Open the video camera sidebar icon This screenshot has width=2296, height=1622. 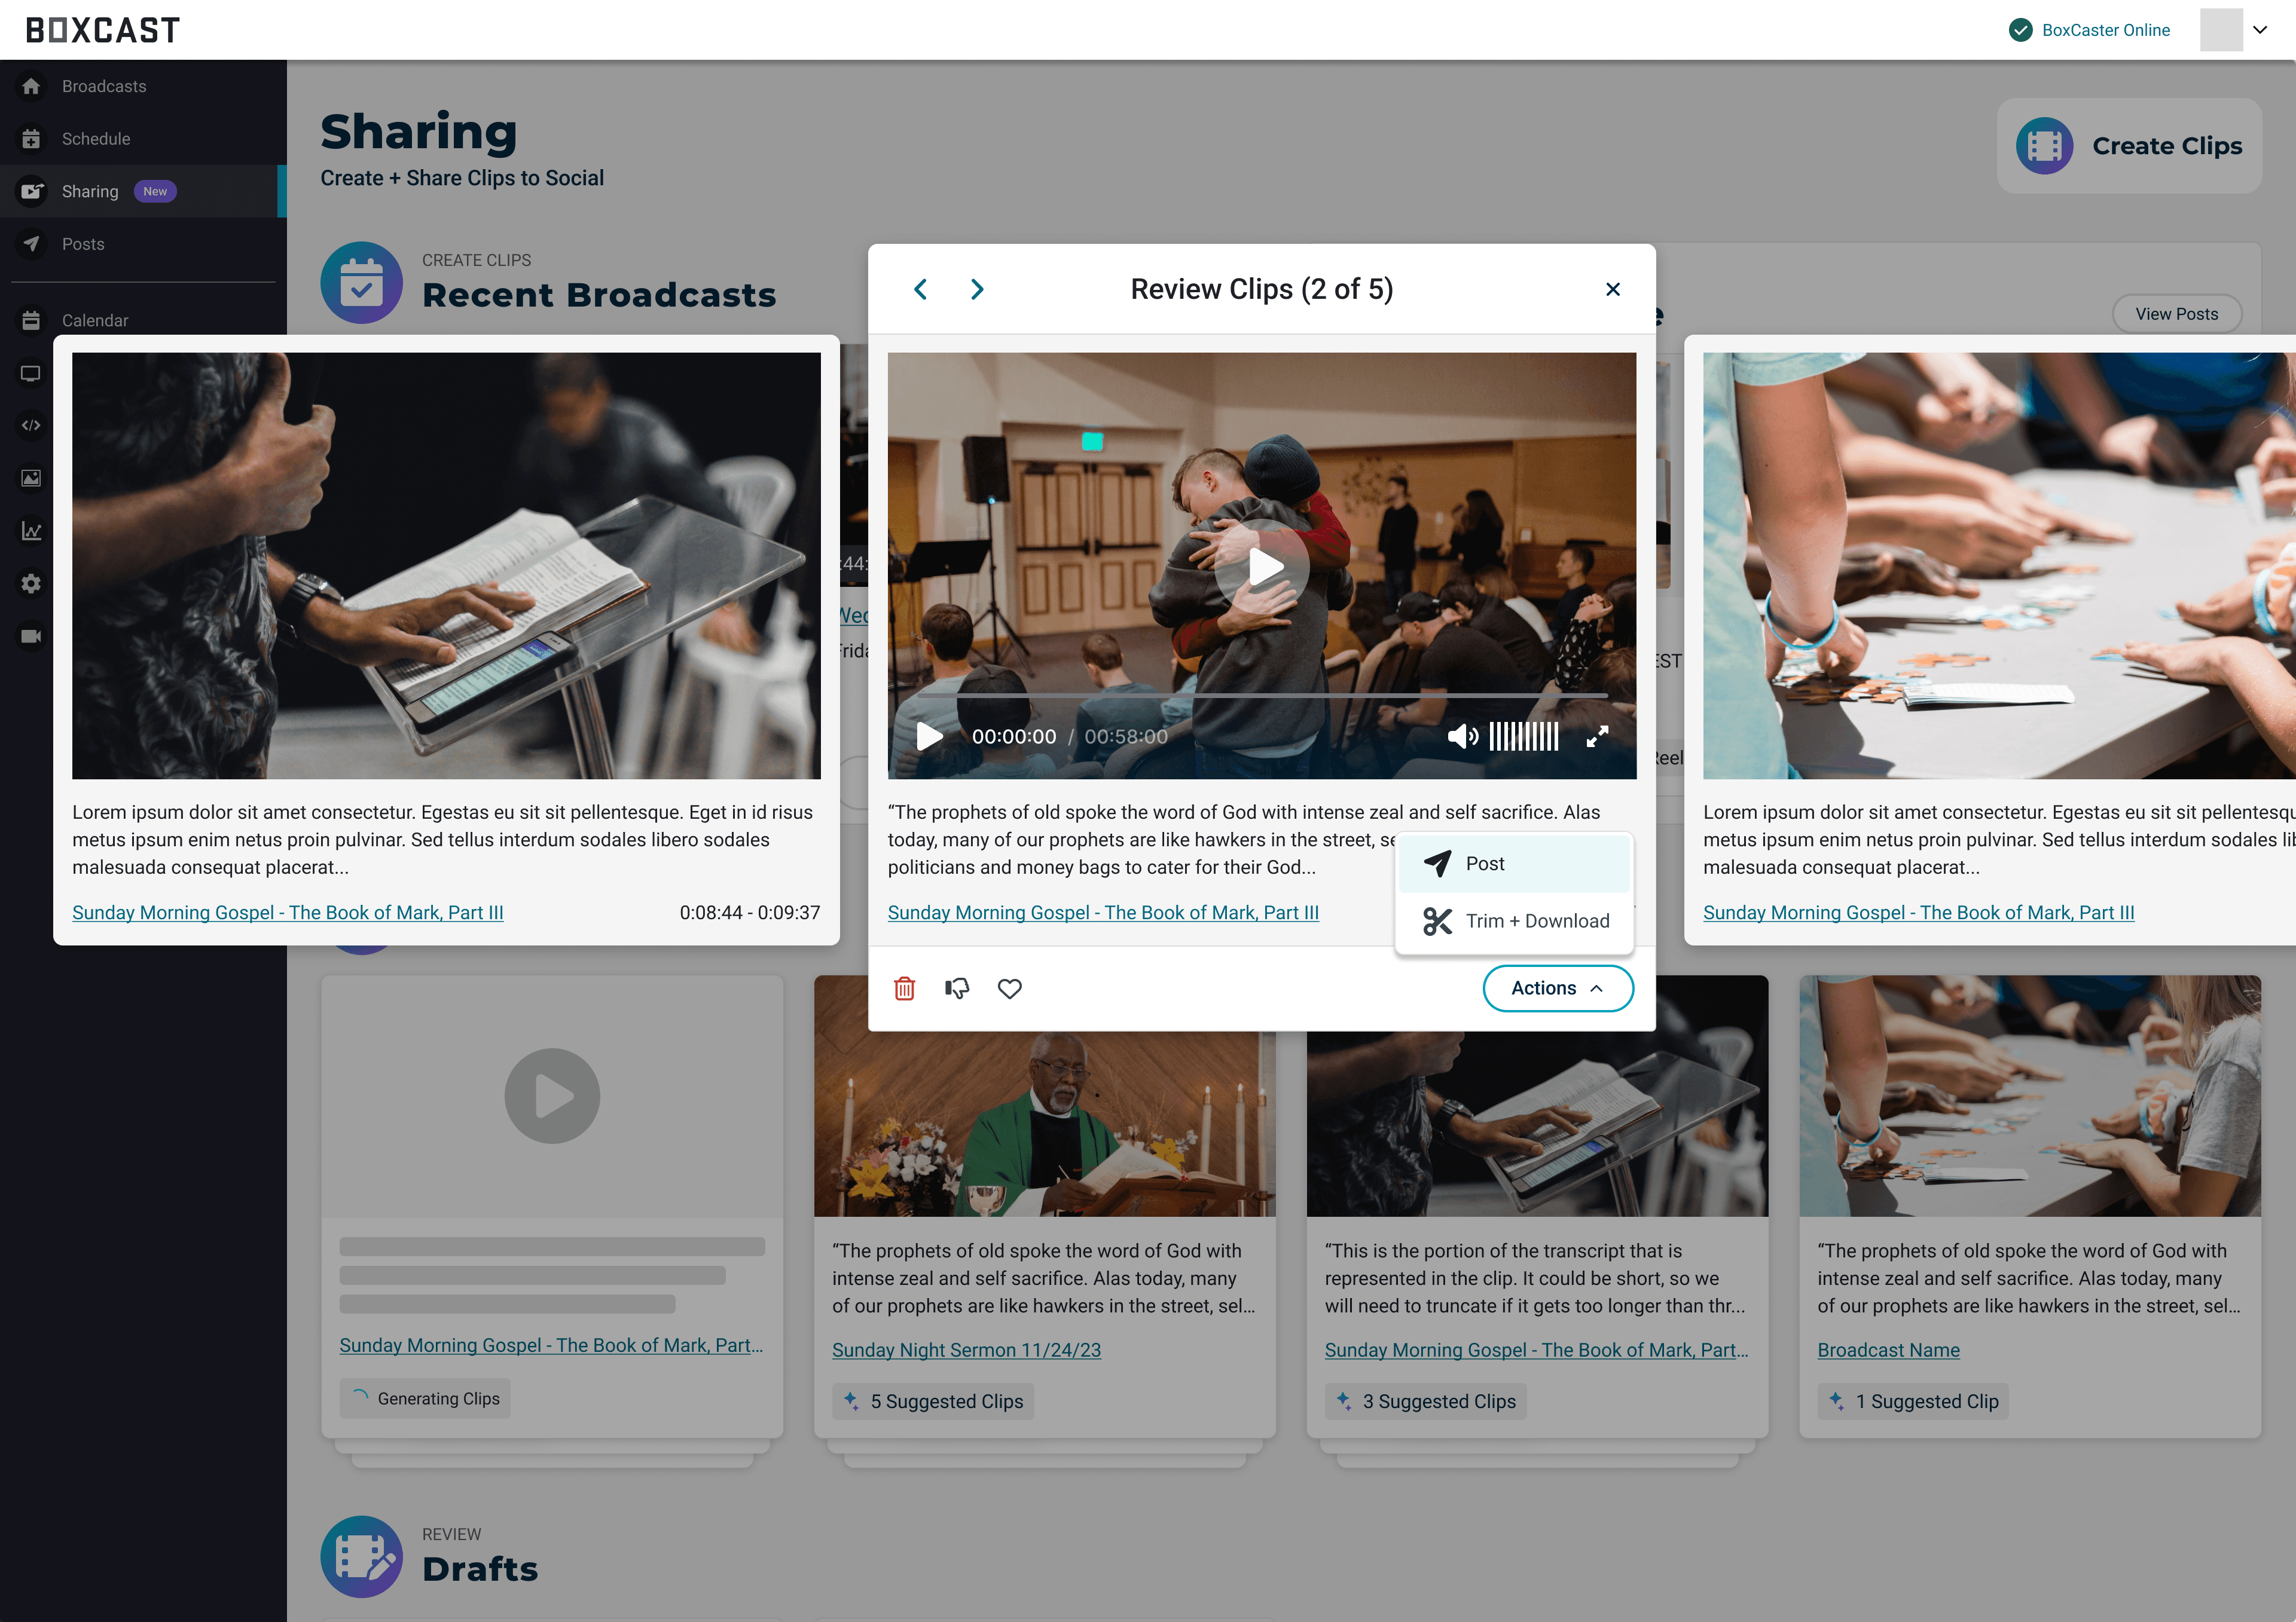(31, 636)
